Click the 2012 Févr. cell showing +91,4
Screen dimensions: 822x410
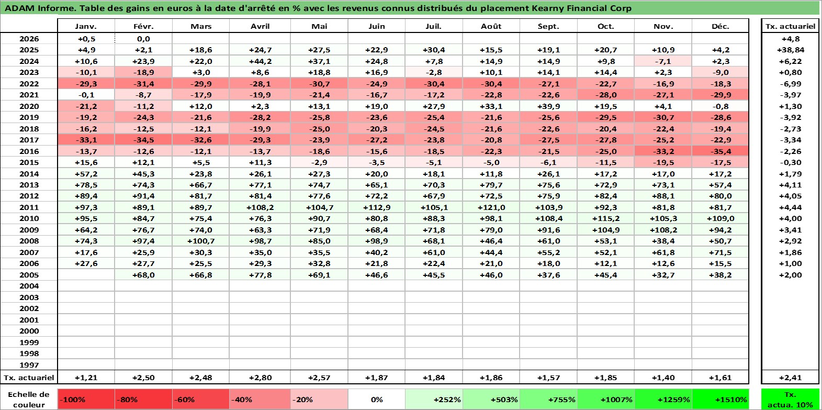143,196
